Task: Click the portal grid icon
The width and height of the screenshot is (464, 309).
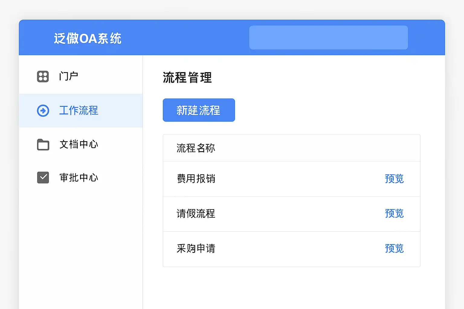Action: 43,77
